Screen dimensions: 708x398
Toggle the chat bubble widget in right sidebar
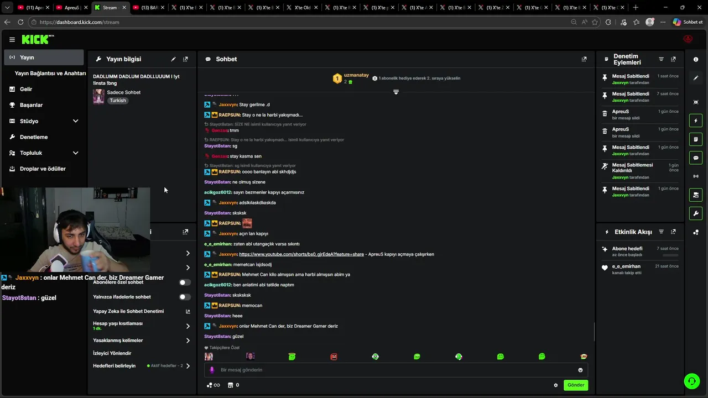[x=696, y=158]
